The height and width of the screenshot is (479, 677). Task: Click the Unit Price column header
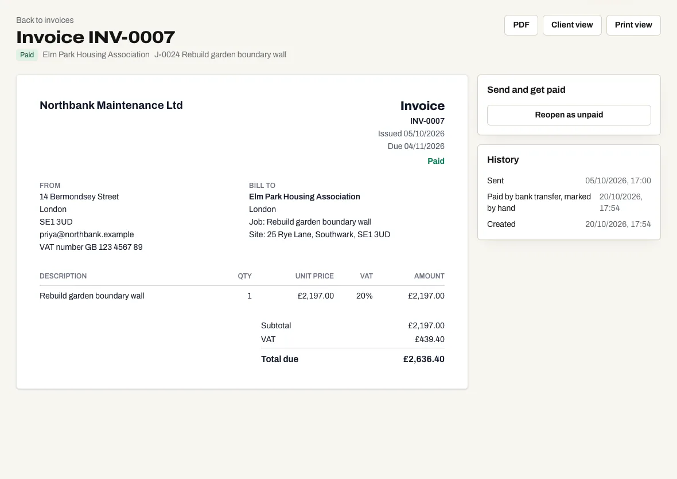click(x=314, y=276)
